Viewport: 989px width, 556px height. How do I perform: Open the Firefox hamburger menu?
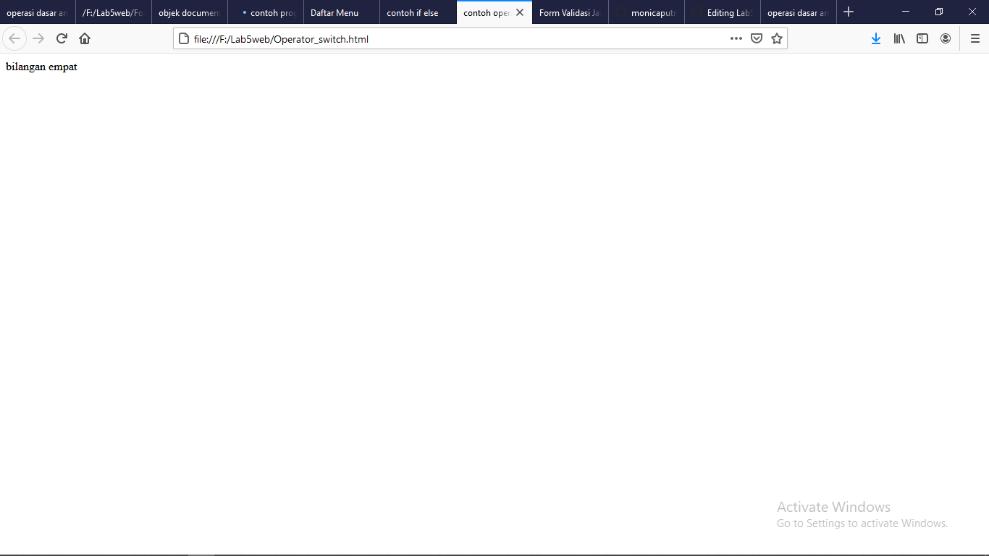pyautogui.click(x=975, y=38)
